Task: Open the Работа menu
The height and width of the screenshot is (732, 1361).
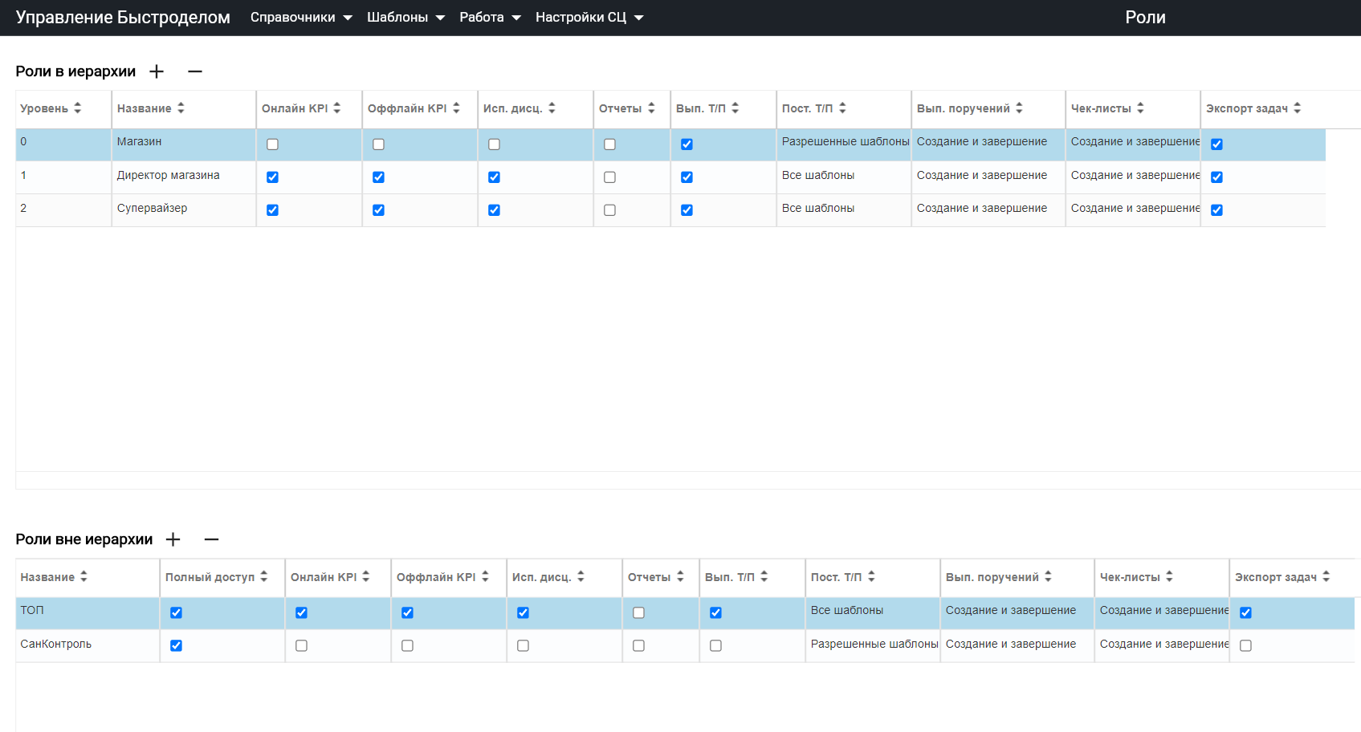Action: tap(490, 18)
